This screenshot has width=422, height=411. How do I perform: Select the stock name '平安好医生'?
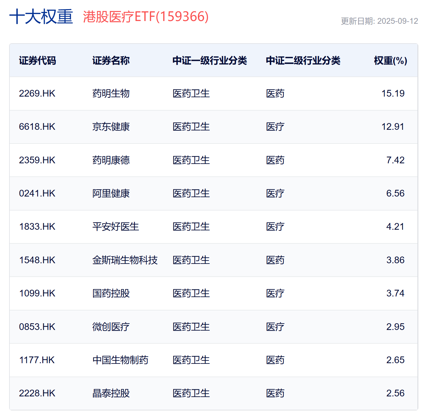click(116, 227)
